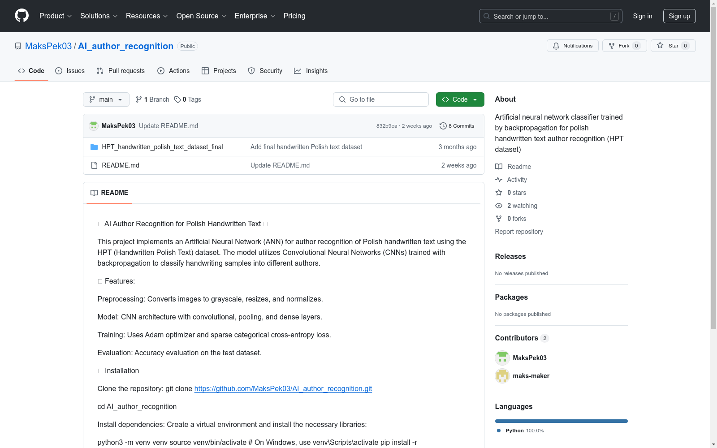Open the README.md file
Viewport: 717px width, 448px height.
coord(121,165)
